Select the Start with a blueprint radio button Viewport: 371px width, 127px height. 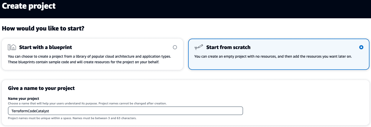coord(175,47)
